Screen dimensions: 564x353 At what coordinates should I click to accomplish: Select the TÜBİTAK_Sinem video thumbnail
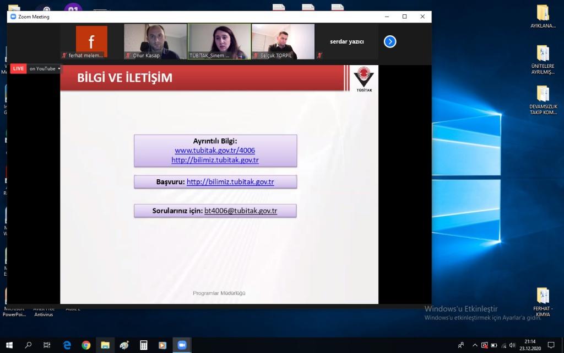[x=219, y=41]
